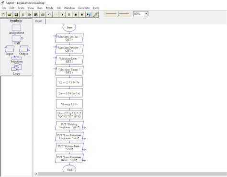
Task: Open the Generate menu
Action: 84,8
